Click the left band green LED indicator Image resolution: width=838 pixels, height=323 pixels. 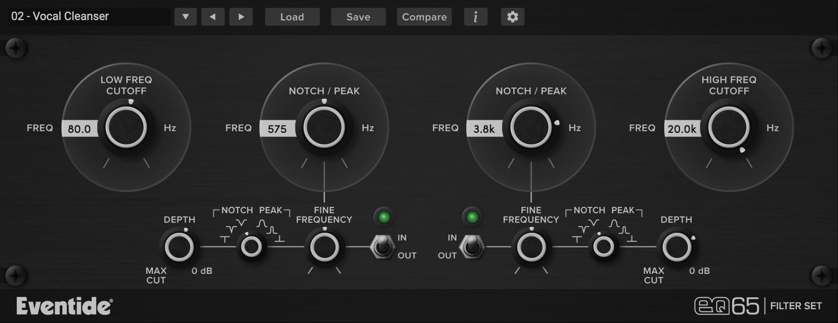pyautogui.click(x=384, y=217)
